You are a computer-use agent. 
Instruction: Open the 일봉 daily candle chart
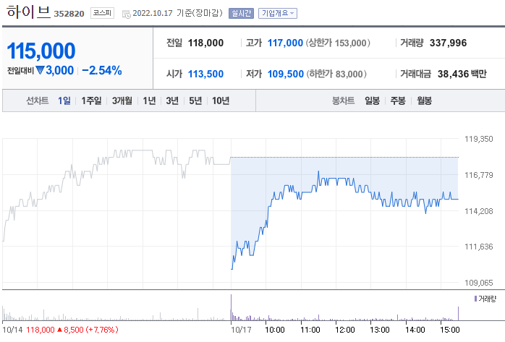[372, 101]
